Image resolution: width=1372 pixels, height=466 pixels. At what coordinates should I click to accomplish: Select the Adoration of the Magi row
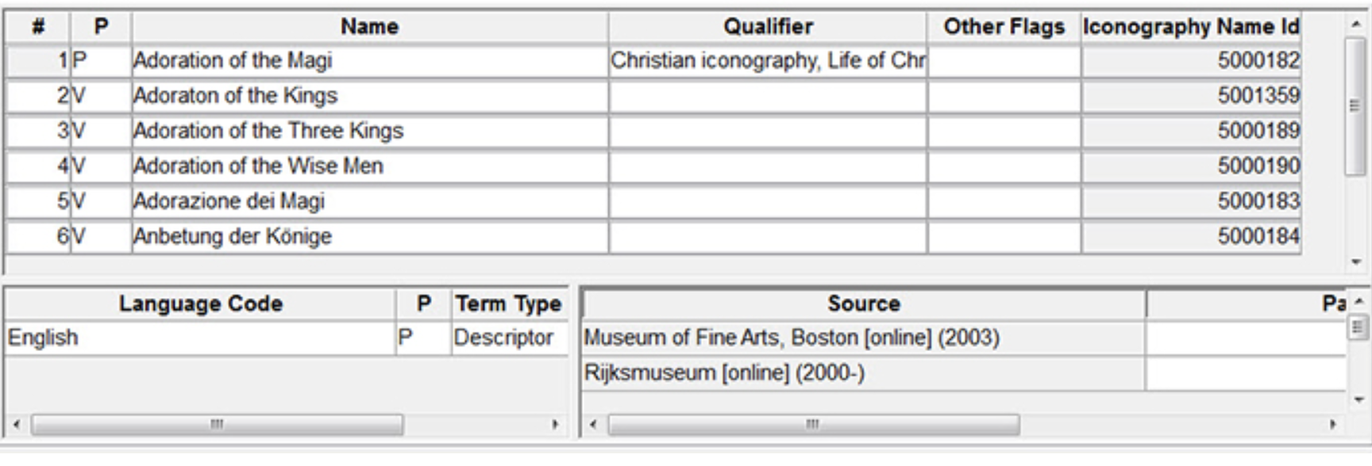click(x=233, y=61)
